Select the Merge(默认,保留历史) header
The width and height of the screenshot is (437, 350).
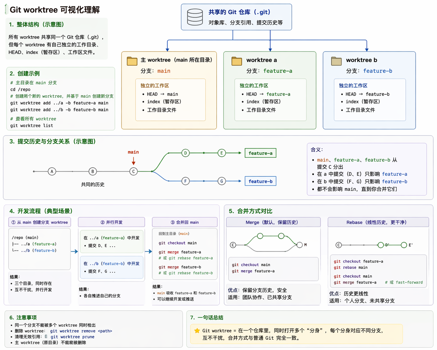(273, 222)
